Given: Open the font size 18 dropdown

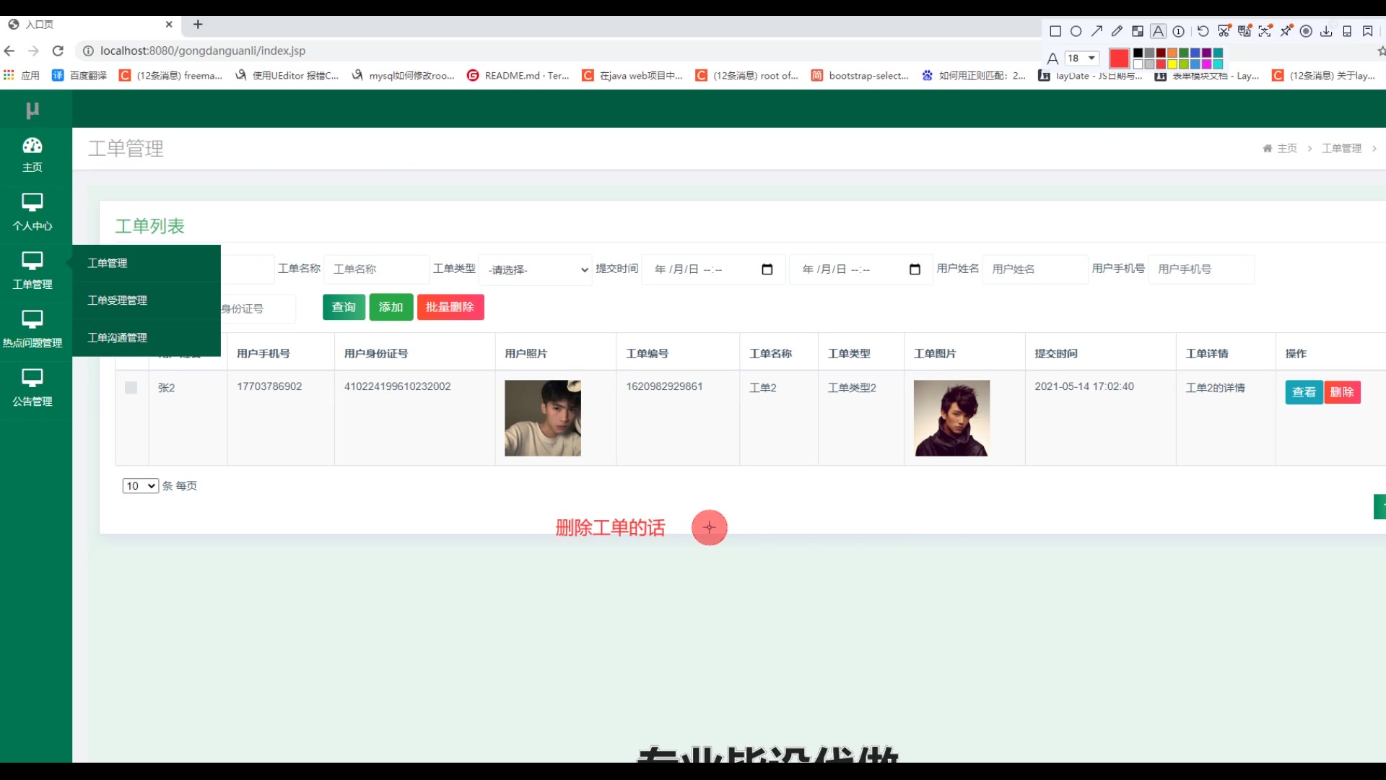Looking at the screenshot, I should 1081,58.
